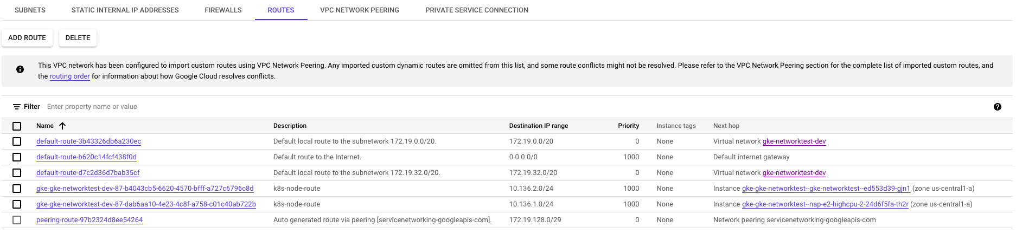Click the Filter list icon
Image resolution: width=1016 pixels, height=233 pixels.
pyautogui.click(x=17, y=107)
